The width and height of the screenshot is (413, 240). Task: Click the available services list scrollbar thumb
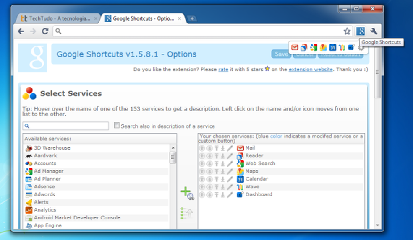pyautogui.click(x=173, y=157)
